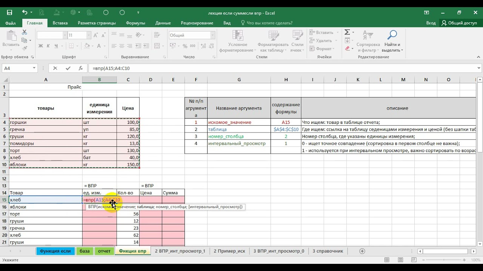
Task: Click the font color A icon
Action: [x=99, y=46]
